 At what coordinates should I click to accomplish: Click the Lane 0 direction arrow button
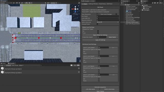(x=113, y=48)
